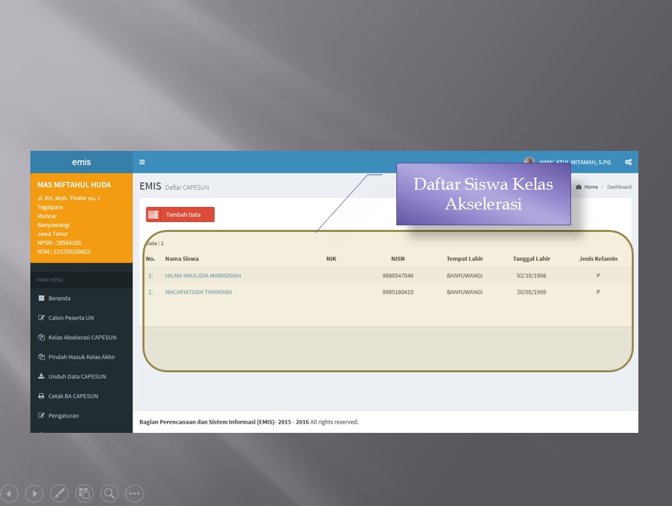Screen dimensions: 672x506
Task: Open Pindah Masuk Kelas Akhir menu
Action: click(x=81, y=357)
